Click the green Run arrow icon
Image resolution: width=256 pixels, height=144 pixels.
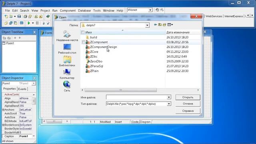tap(29, 23)
